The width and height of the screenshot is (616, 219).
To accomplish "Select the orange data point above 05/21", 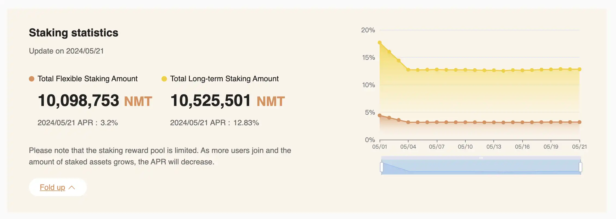I will pyautogui.click(x=580, y=122).
